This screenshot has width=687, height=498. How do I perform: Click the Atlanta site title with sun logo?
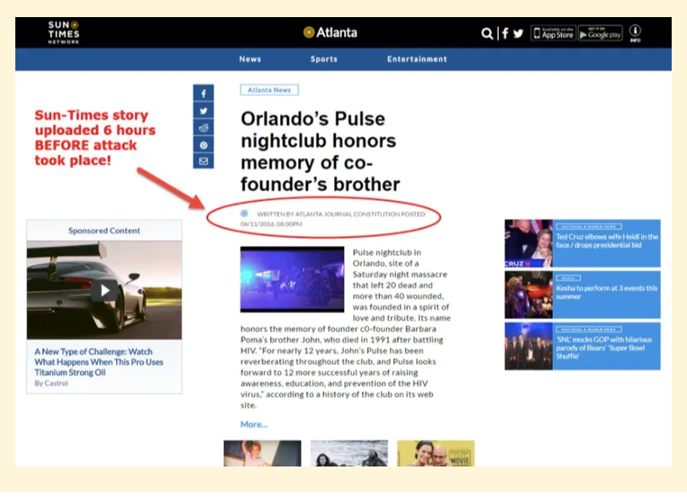coord(330,32)
